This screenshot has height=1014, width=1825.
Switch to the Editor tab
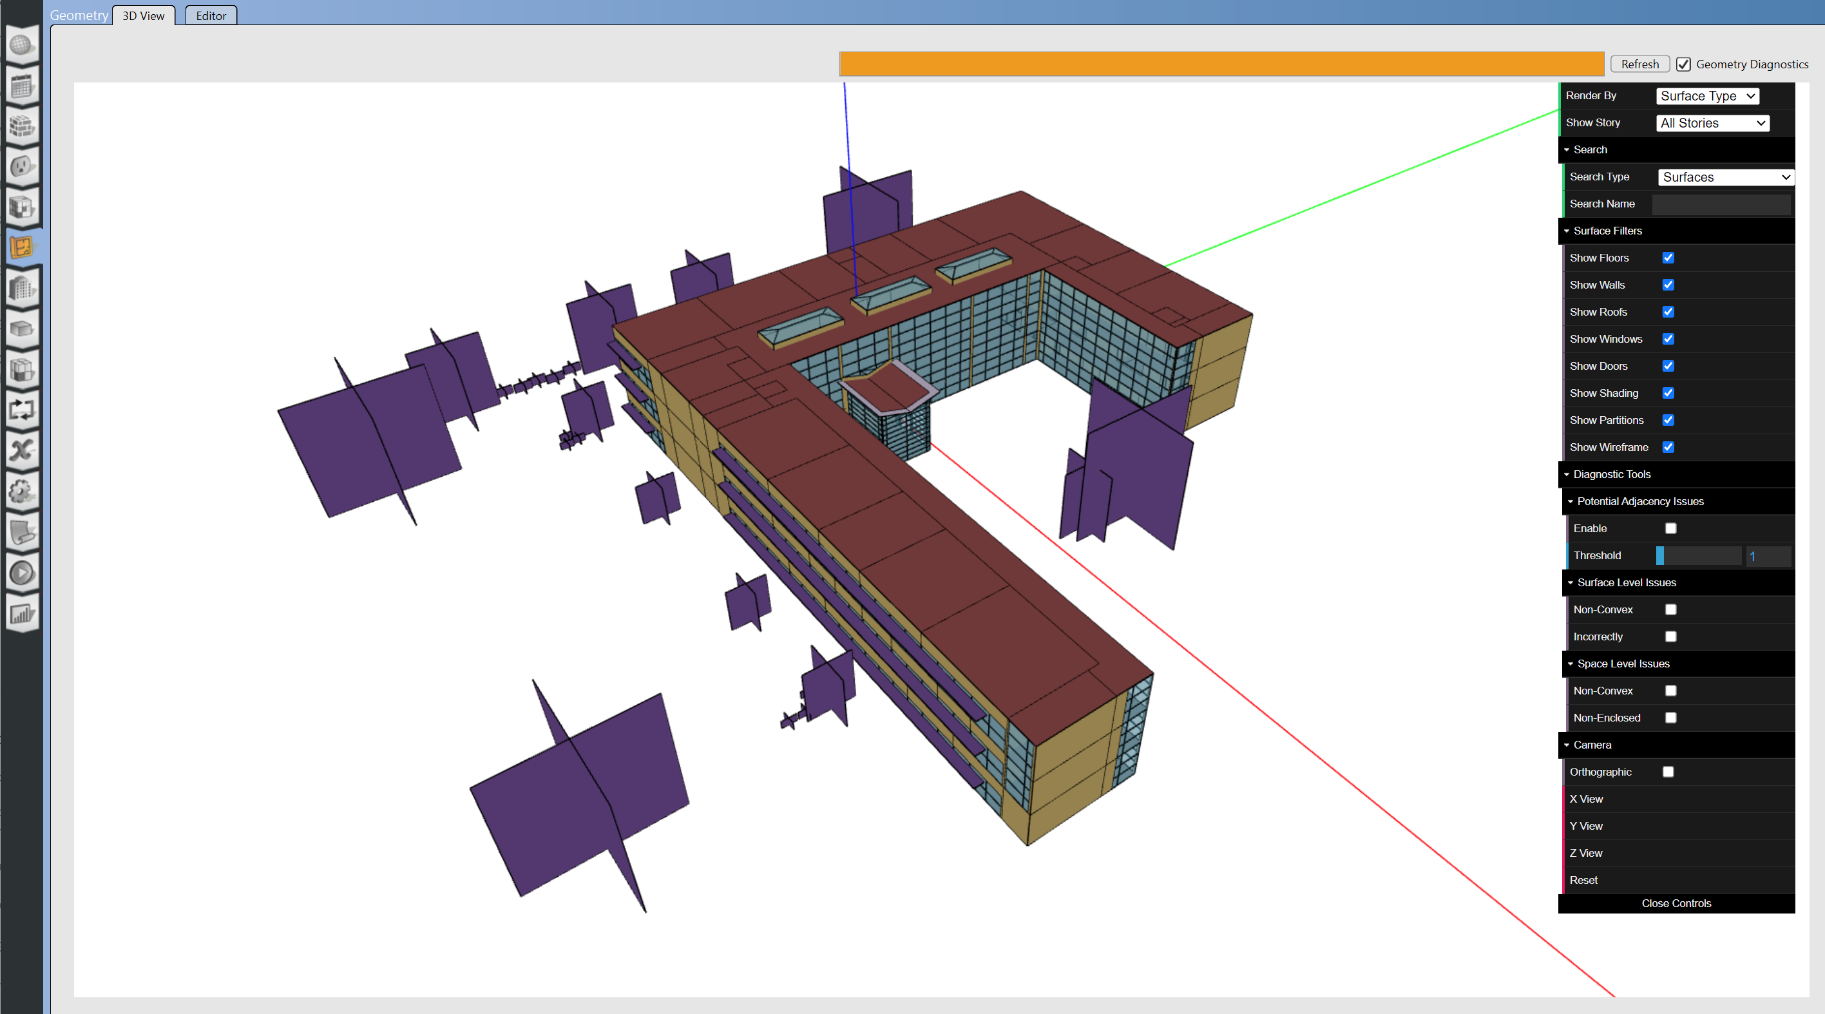tap(211, 15)
